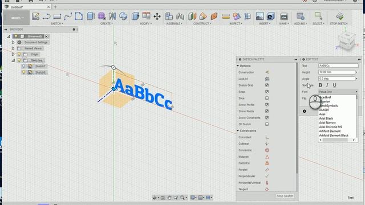Open the Modify menu
365x205 pixels.
point(146,23)
